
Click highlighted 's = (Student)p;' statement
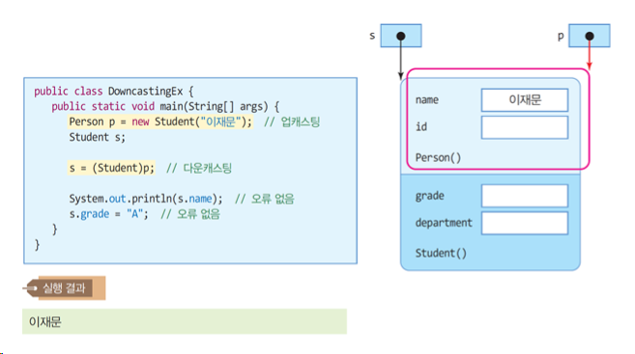tap(111, 168)
